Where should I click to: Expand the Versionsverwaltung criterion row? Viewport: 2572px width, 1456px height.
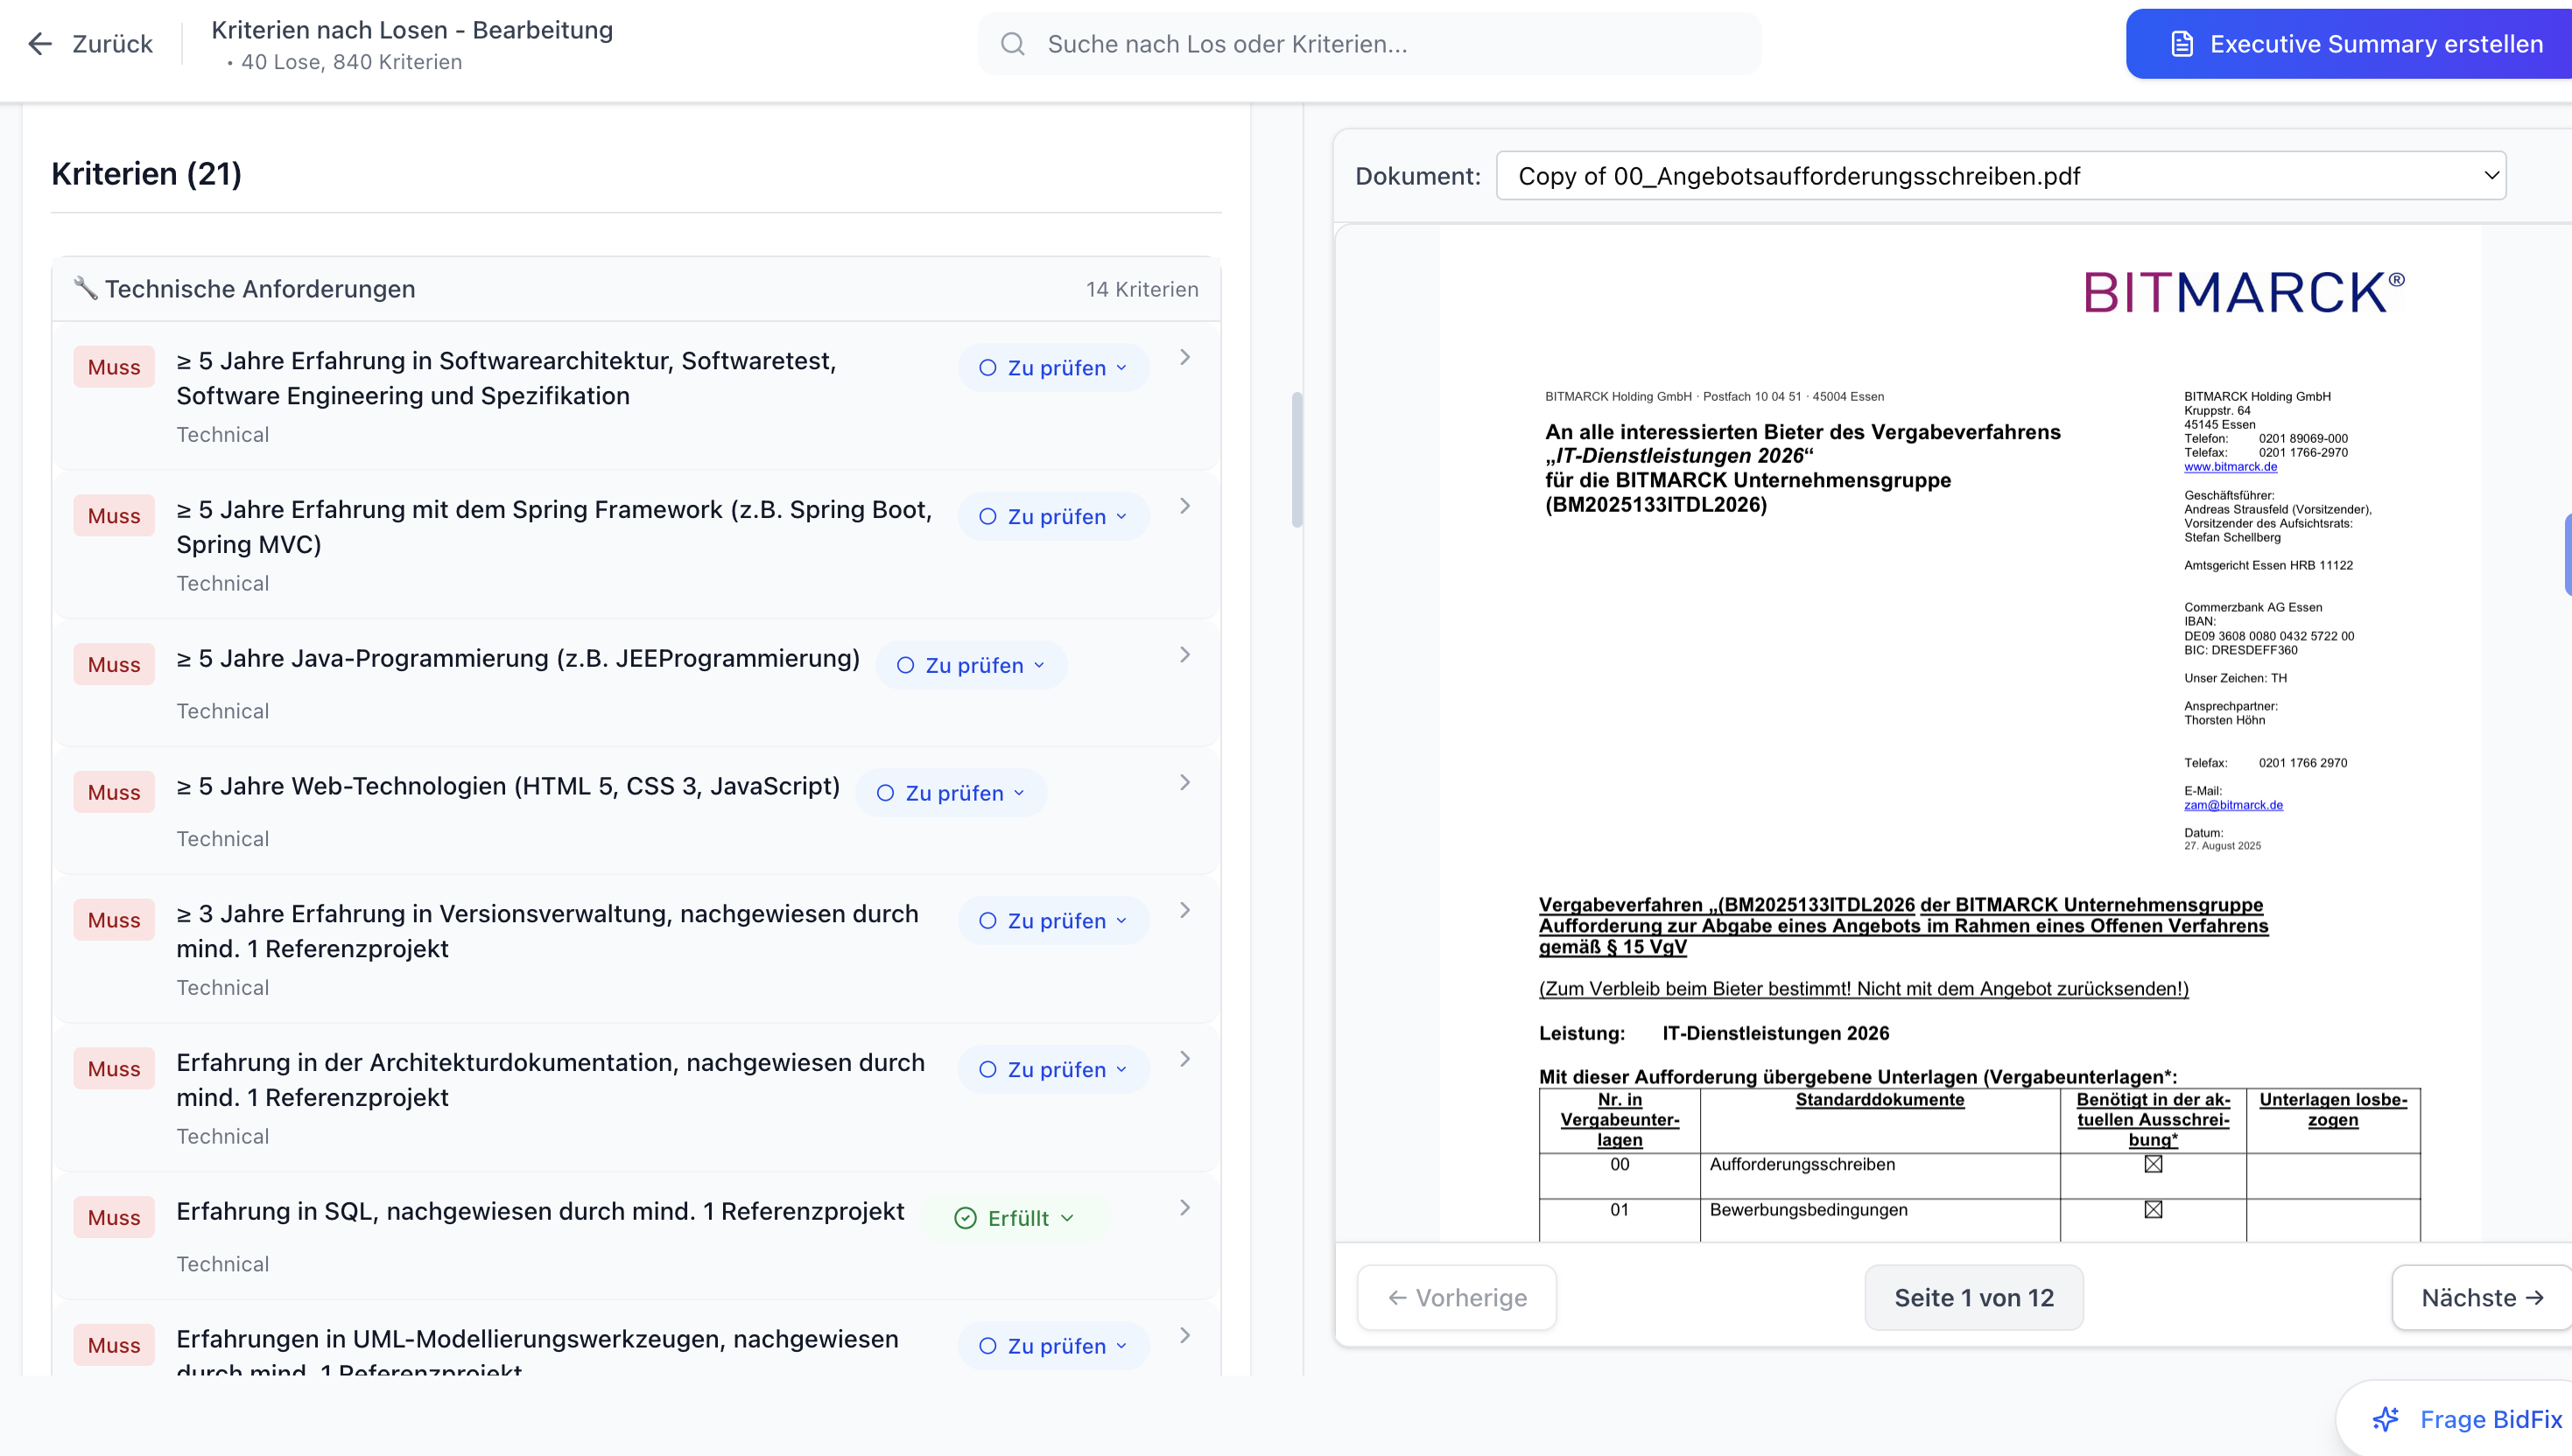pyautogui.click(x=1184, y=910)
